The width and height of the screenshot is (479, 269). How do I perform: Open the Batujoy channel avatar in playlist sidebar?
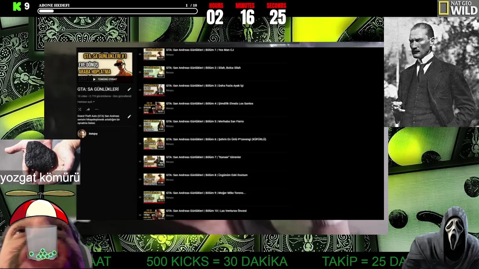82,134
